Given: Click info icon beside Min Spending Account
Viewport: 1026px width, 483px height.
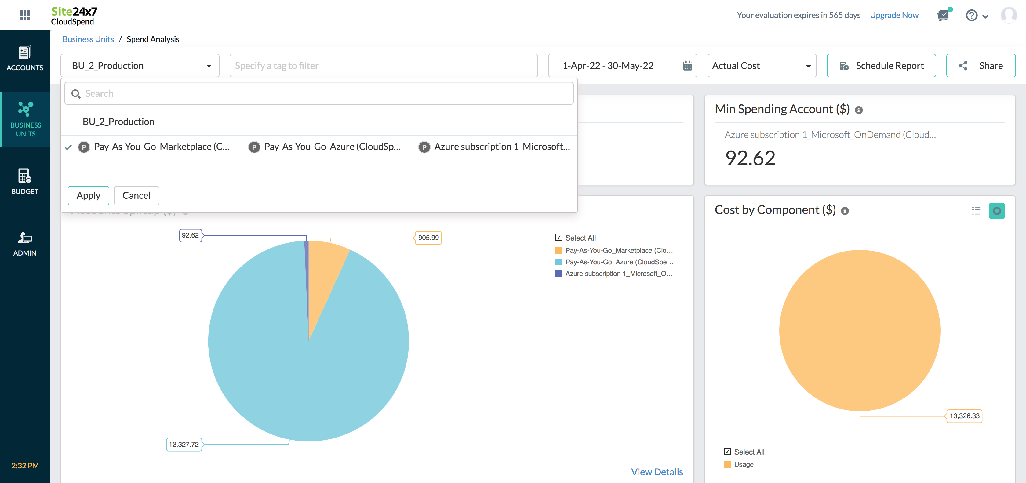Looking at the screenshot, I should pyautogui.click(x=859, y=110).
